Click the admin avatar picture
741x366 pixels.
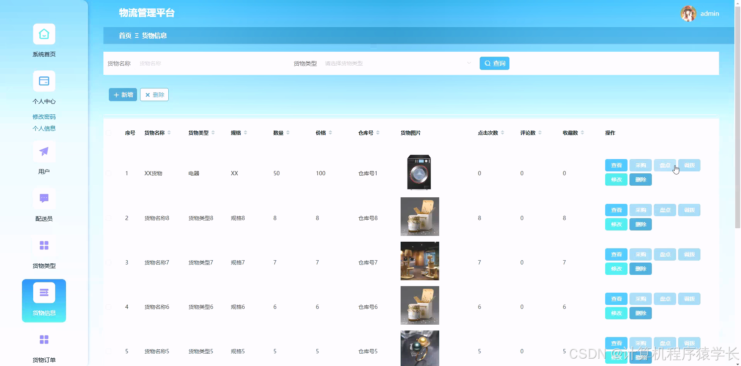point(689,14)
